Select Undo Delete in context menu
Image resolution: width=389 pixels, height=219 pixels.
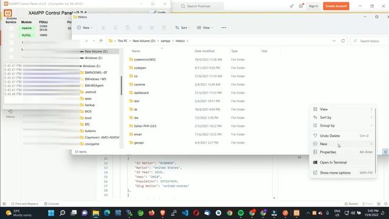pyautogui.click(x=343, y=136)
